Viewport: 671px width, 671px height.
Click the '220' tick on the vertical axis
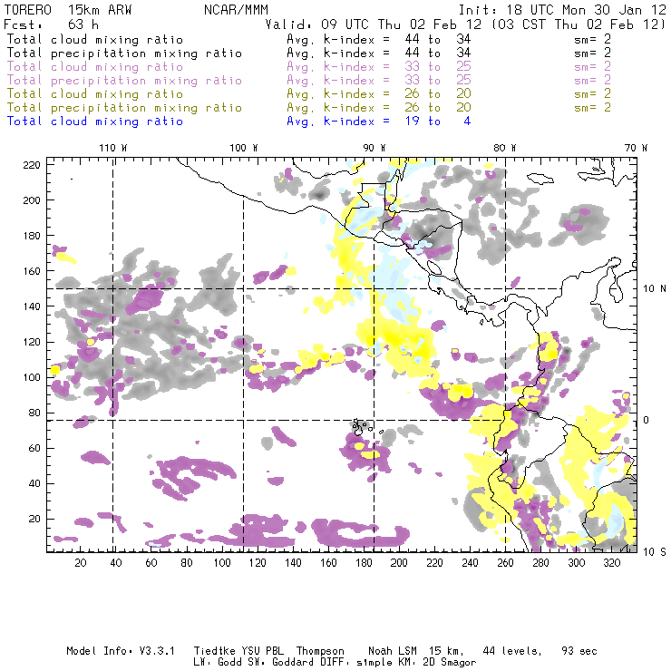32,165
